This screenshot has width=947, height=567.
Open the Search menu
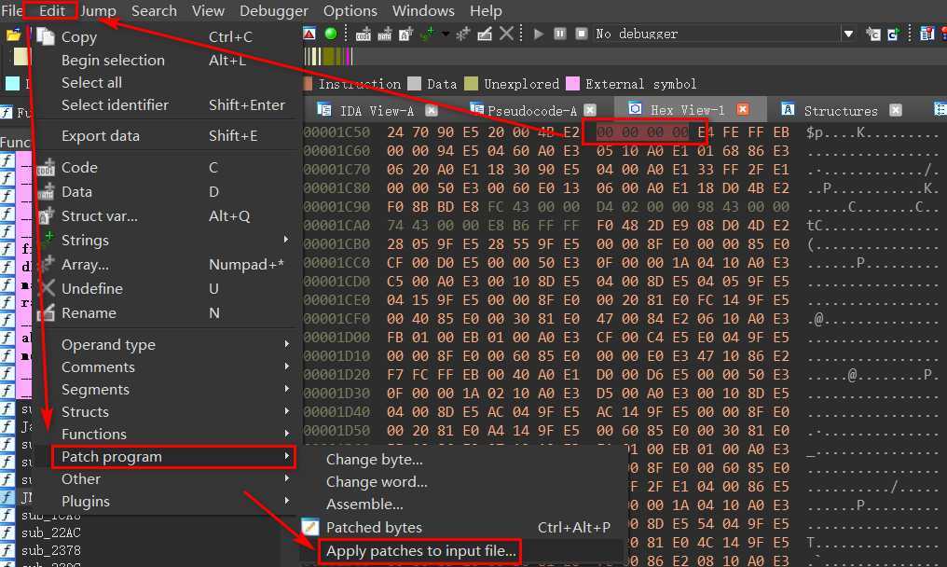(154, 11)
